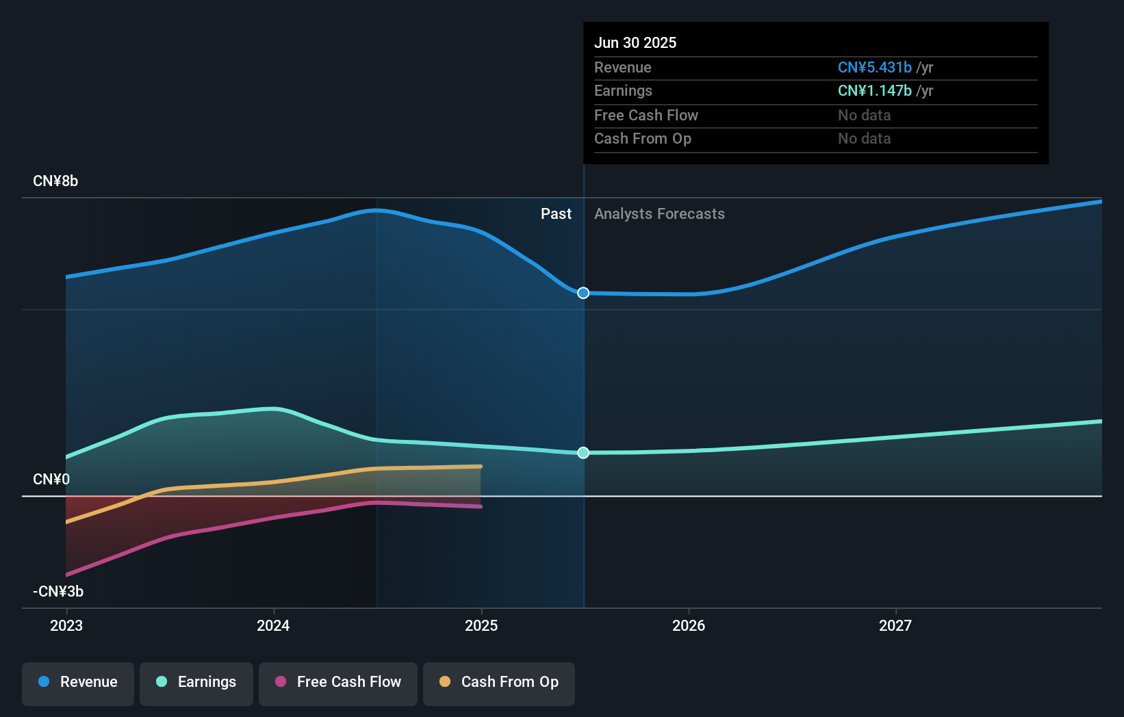Image resolution: width=1124 pixels, height=717 pixels.
Task: Switch to the Past section of chart
Action: (x=556, y=213)
